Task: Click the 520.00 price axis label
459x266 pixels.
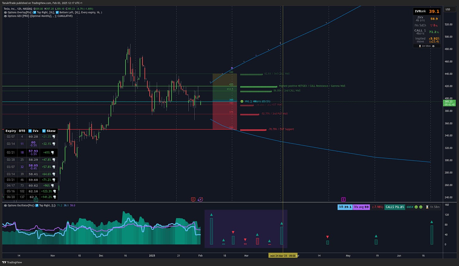Action: (449, 24)
